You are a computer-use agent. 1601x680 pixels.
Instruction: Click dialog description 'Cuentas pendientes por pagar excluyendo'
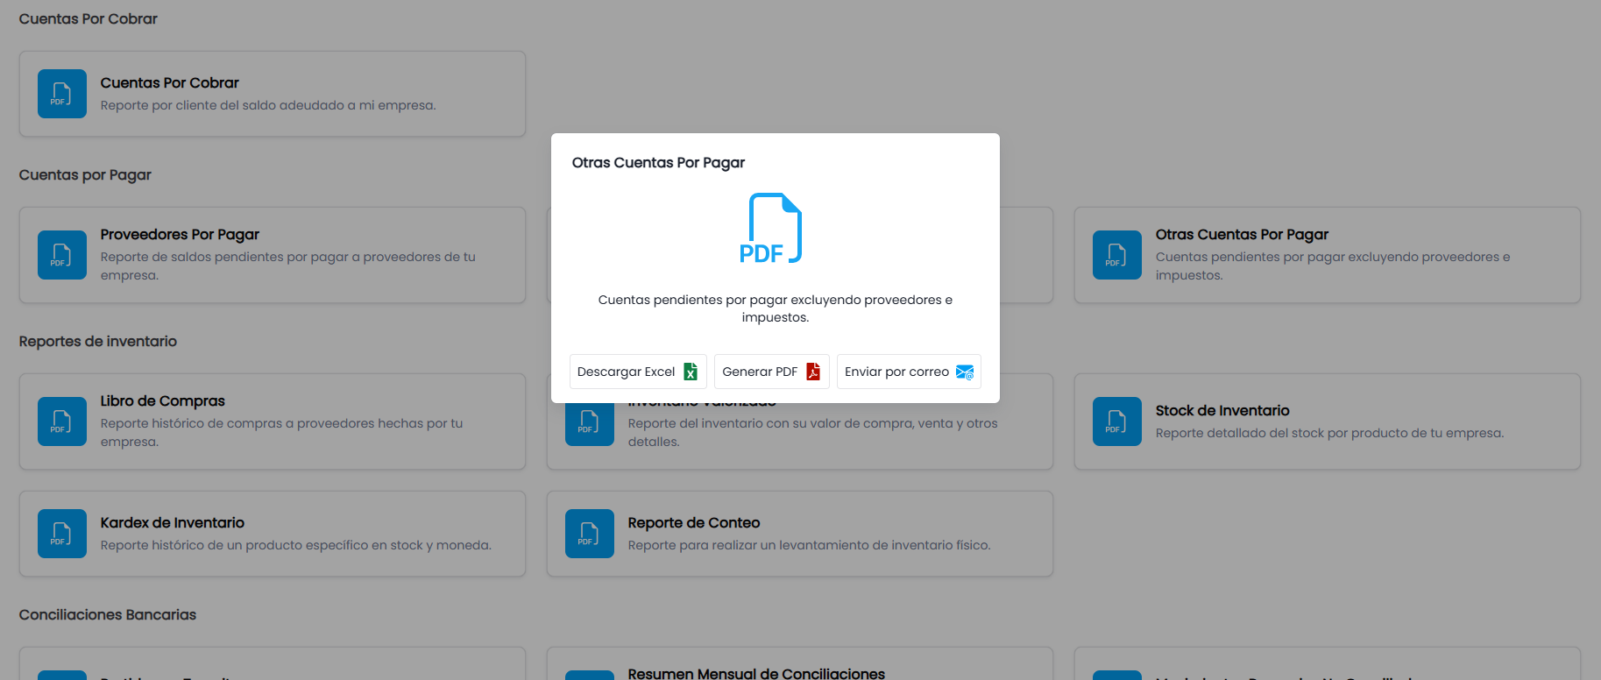point(776,308)
